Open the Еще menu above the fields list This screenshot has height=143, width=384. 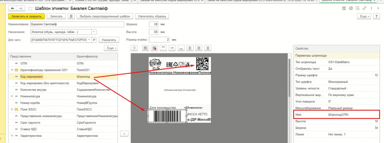point(111,48)
